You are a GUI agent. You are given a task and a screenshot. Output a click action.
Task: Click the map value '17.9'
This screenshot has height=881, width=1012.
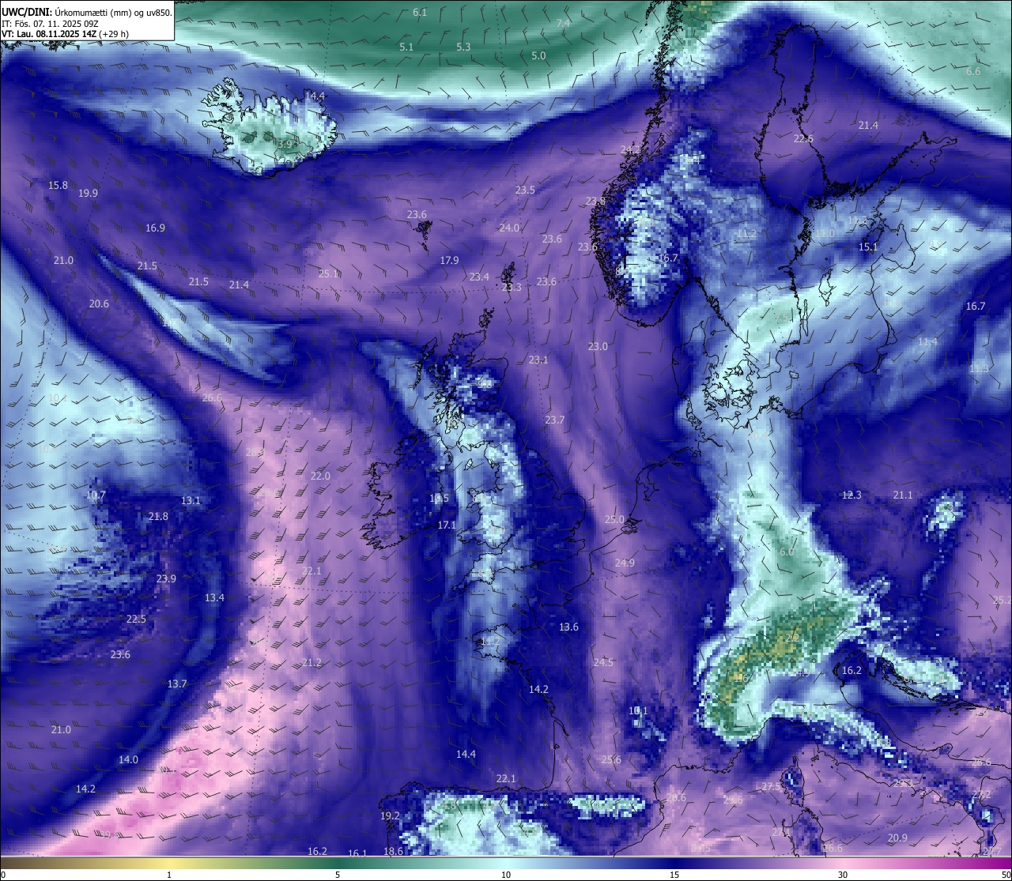pyautogui.click(x=449, y=260)
